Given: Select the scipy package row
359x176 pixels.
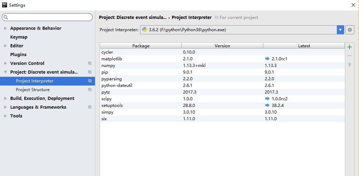Looking at the screenshot, I should (222, 99).
